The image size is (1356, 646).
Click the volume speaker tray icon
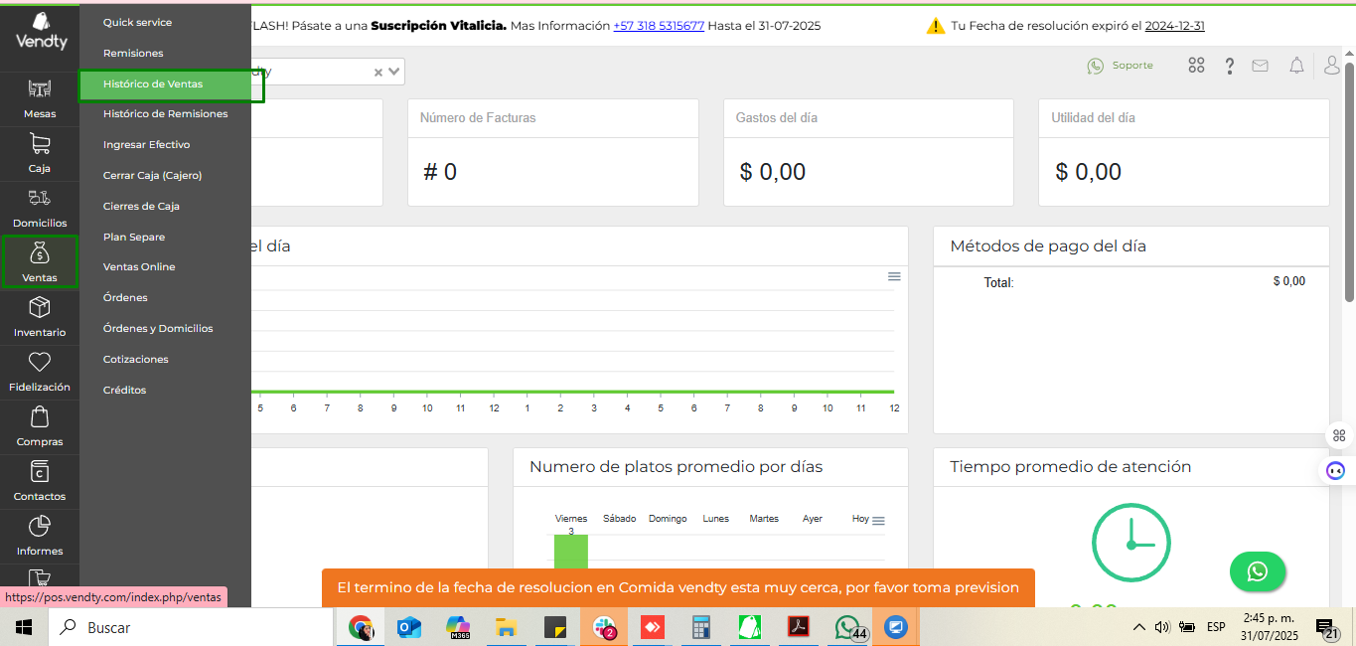tap(1162, 627)
